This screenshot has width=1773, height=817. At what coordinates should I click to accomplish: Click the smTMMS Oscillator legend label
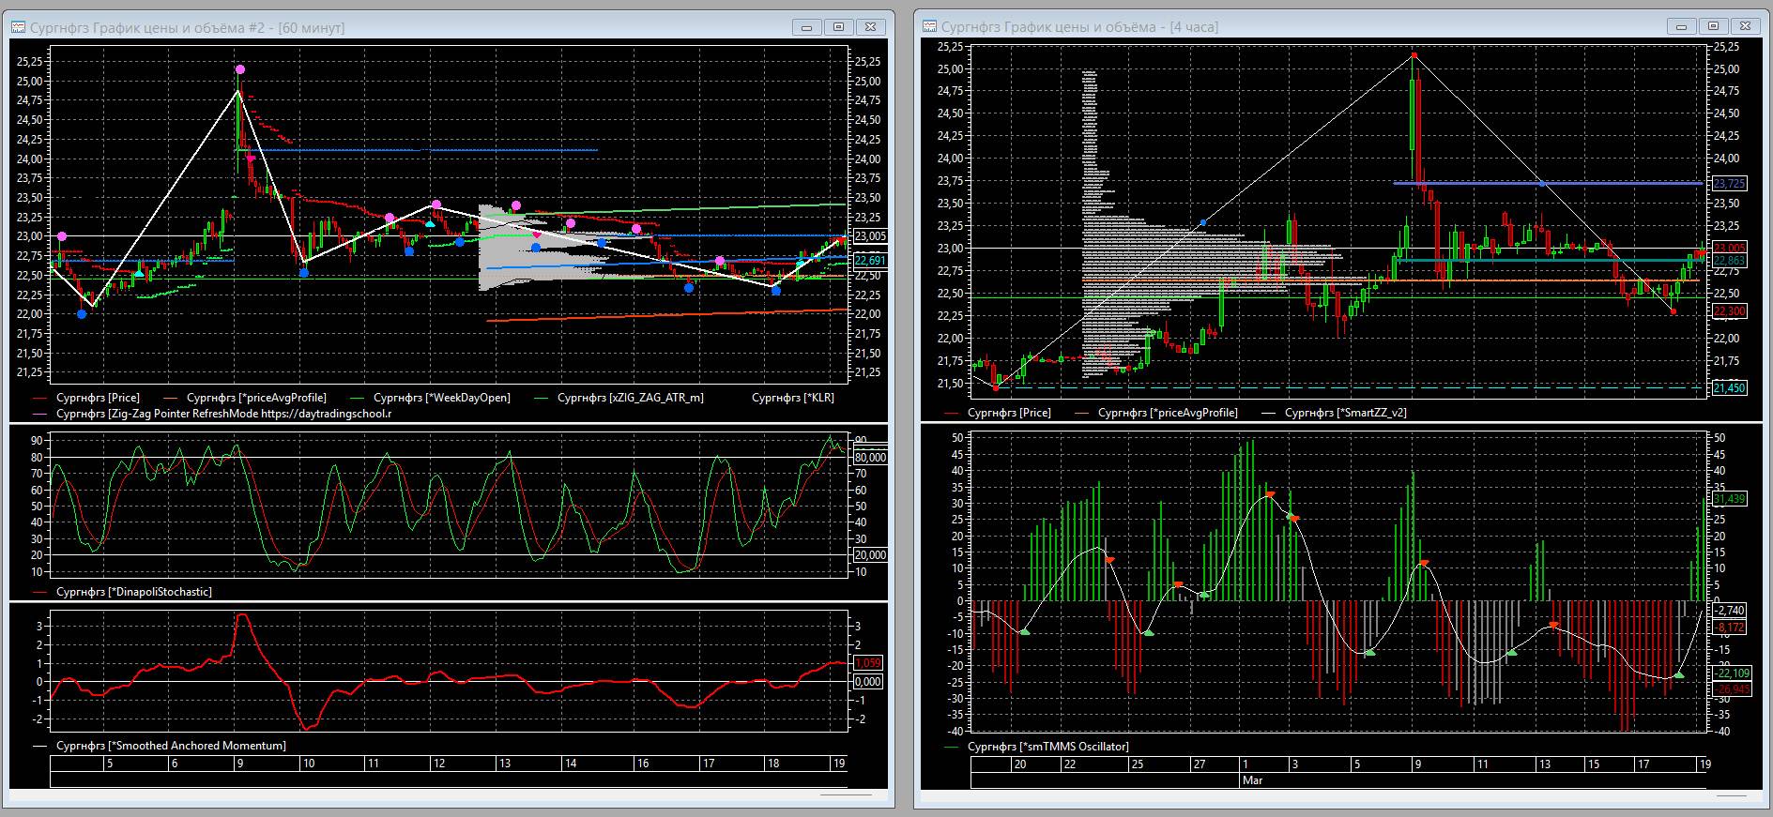click(1048, 747)
